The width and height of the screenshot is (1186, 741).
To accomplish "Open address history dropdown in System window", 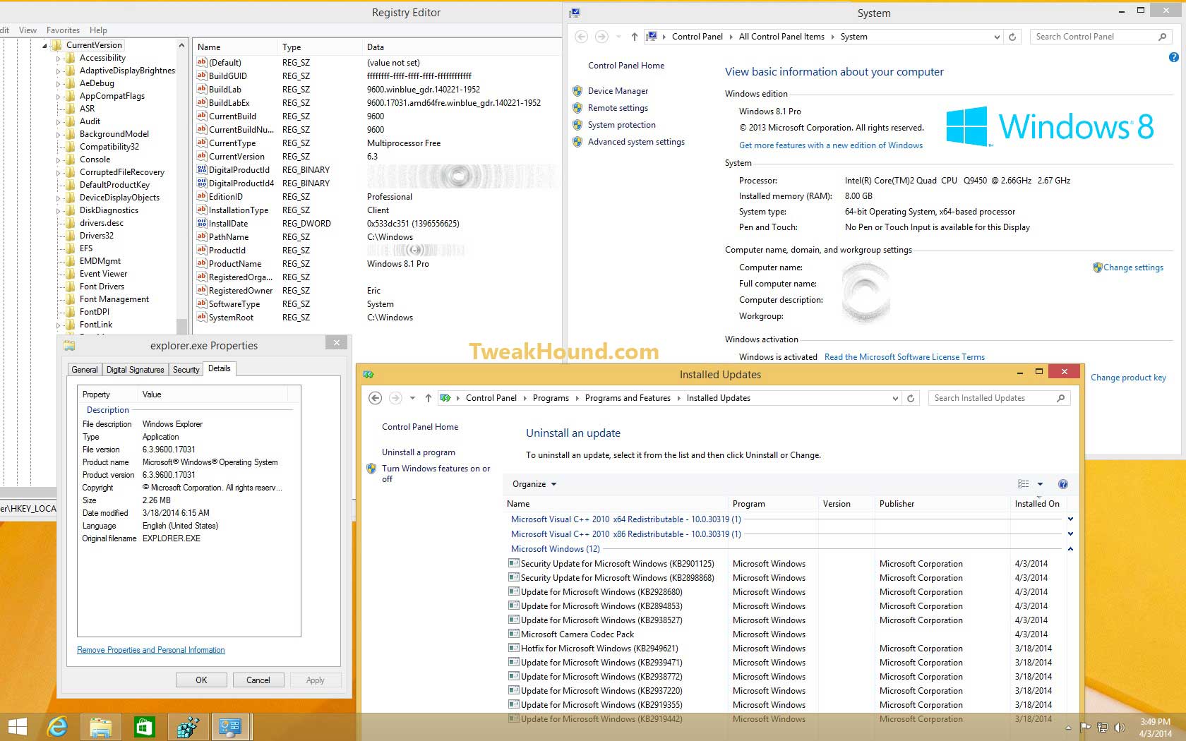I will 997,37.
